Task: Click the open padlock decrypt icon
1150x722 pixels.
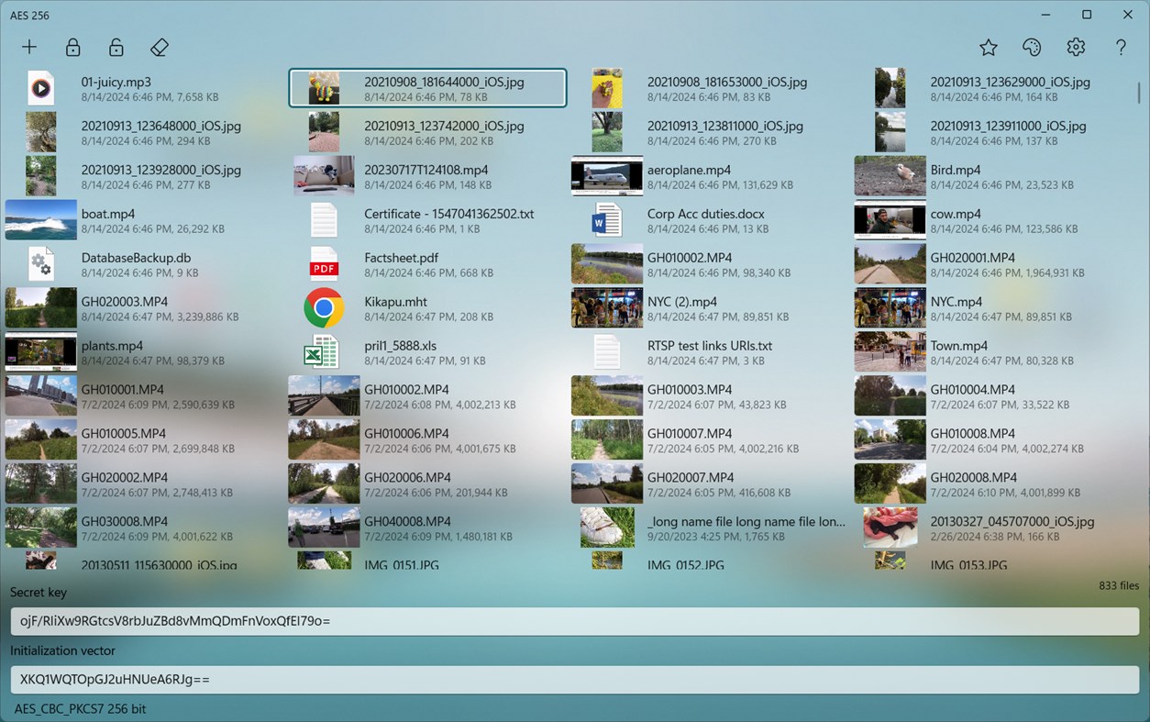Action: point(116,48)
